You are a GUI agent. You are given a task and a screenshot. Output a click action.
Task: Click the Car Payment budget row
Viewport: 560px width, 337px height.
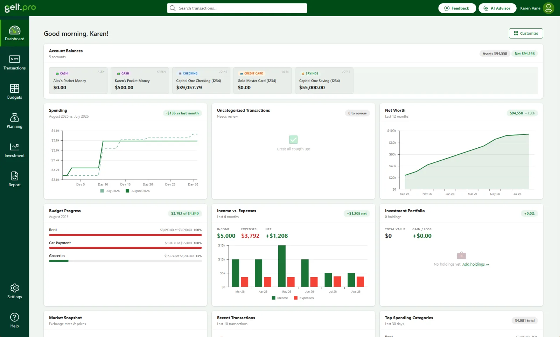(125, 245)
